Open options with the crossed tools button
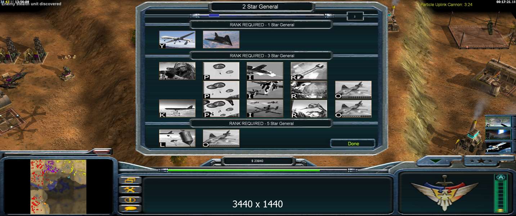 pos(130,190)
